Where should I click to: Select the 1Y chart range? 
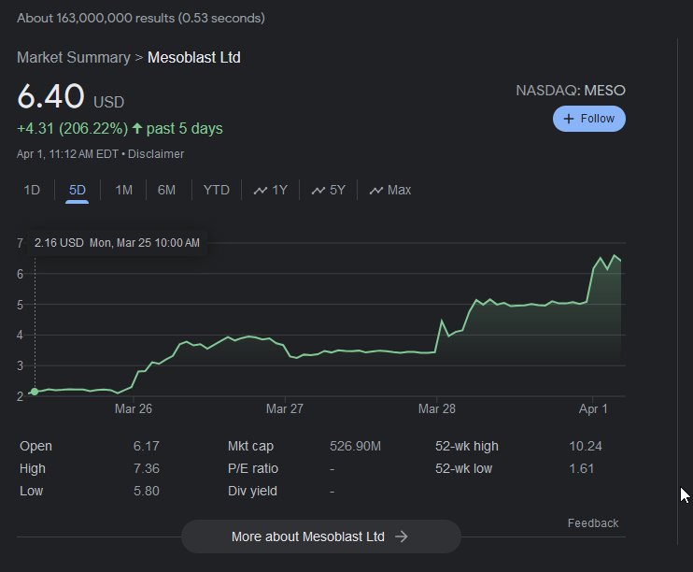pyautogui.click(x=271, y=191)
